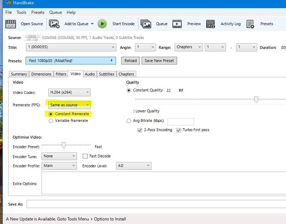
Task: Click the Avg Bitrate kbps input field
Action: [181, 122]
